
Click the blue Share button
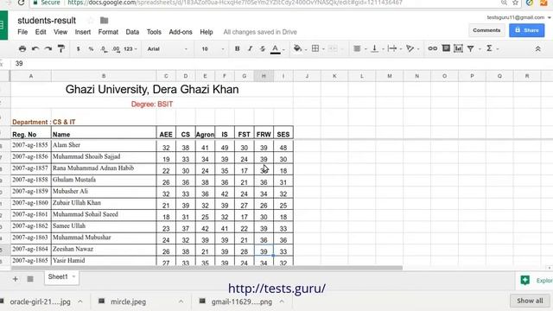(527, 30)
